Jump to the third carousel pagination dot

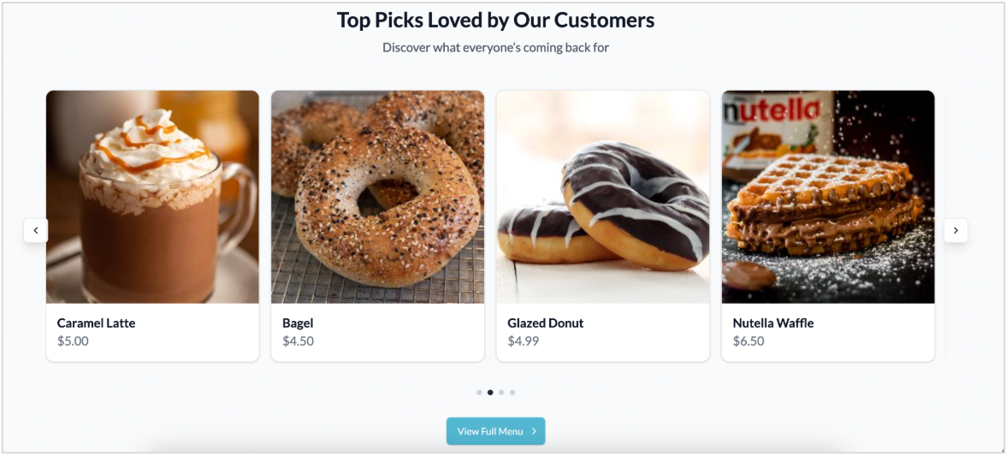[501, 393]
